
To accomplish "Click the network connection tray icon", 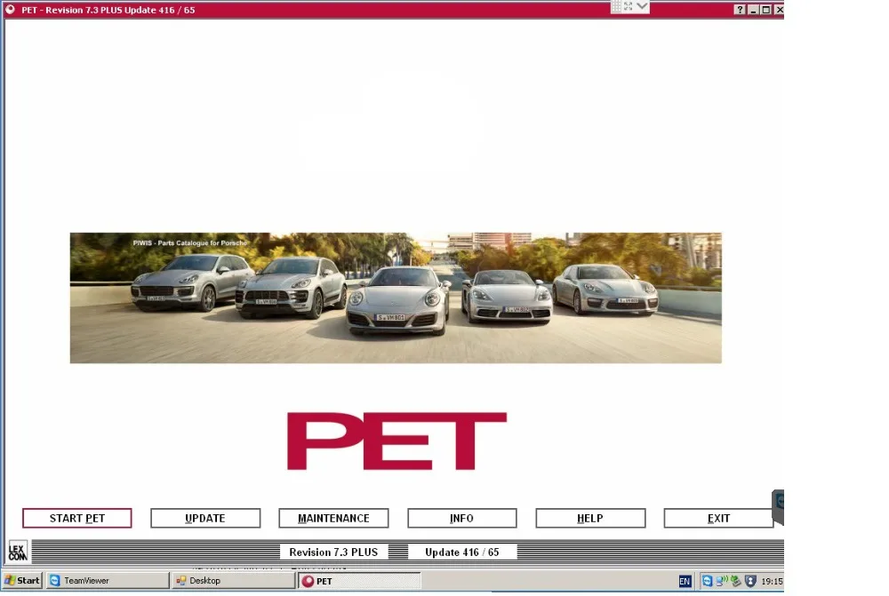I will 722,581.
